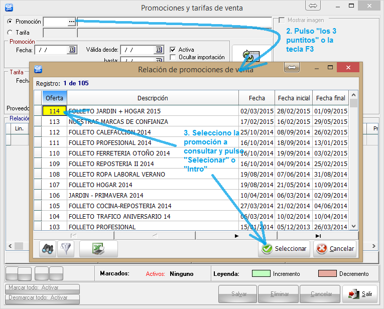Export the list to Excel
Image resolution: width=384 pixels, height=309 pixels.
pyautogui.click(x=98, y=249)
